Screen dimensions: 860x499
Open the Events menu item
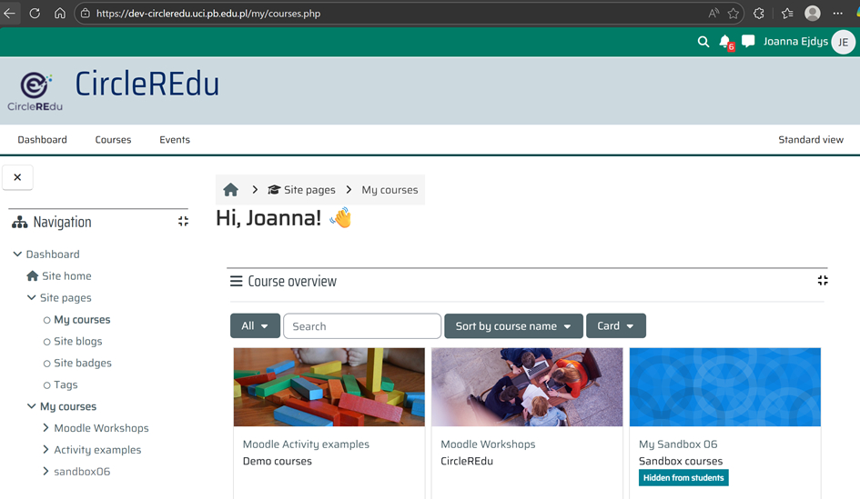point(175,140)
